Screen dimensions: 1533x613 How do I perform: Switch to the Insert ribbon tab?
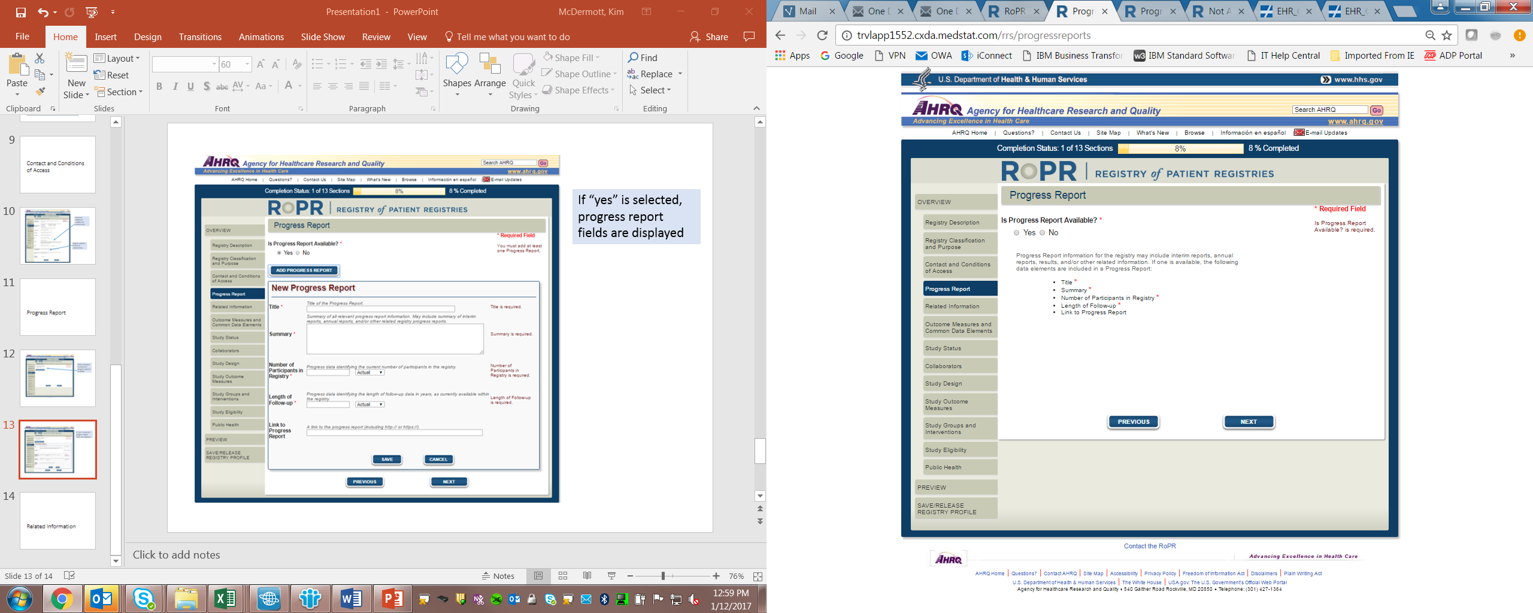pyautogui.click(x=106, y=37)
